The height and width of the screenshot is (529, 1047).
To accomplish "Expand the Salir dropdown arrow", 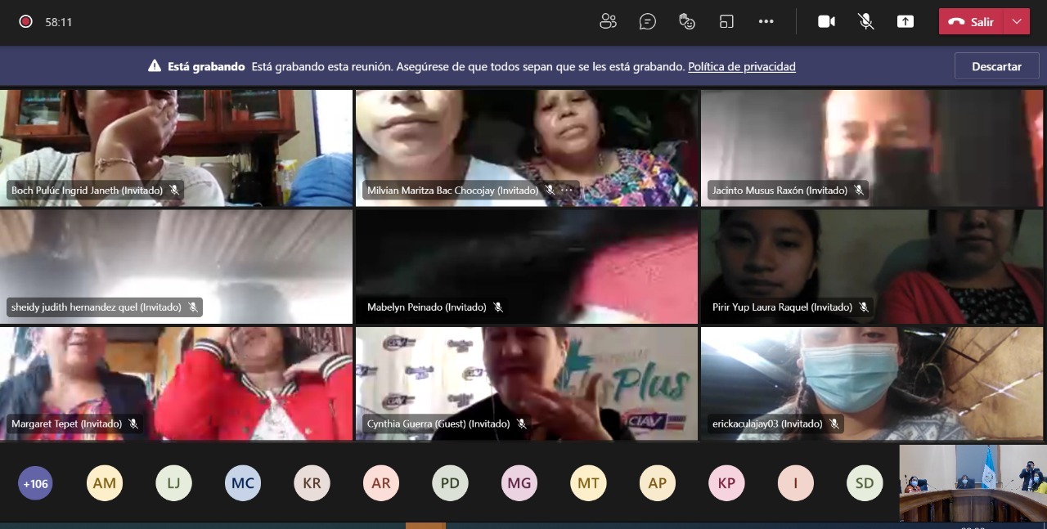I will 1017,22.
